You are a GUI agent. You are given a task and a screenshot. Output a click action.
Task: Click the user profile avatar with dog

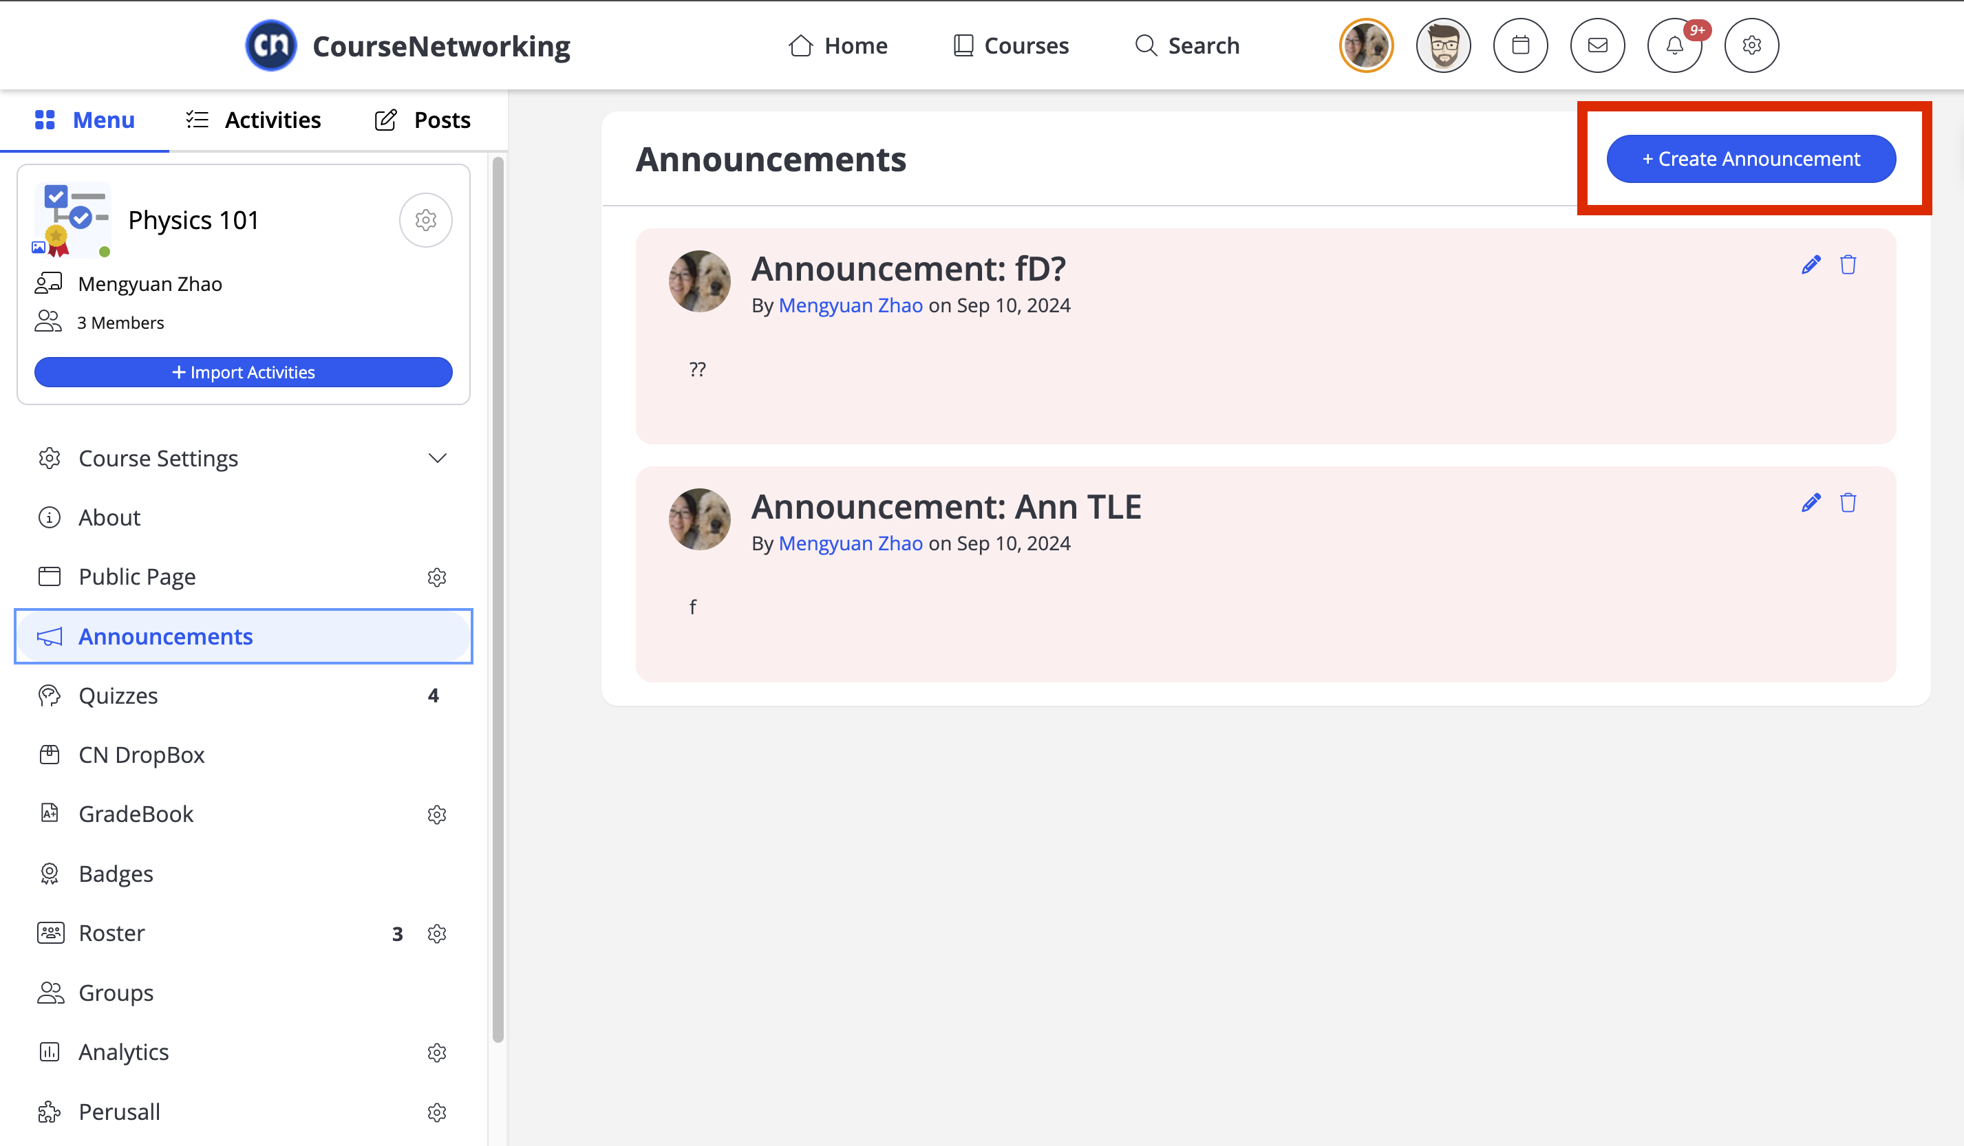pyautogui.click(x=1365, y=45)
